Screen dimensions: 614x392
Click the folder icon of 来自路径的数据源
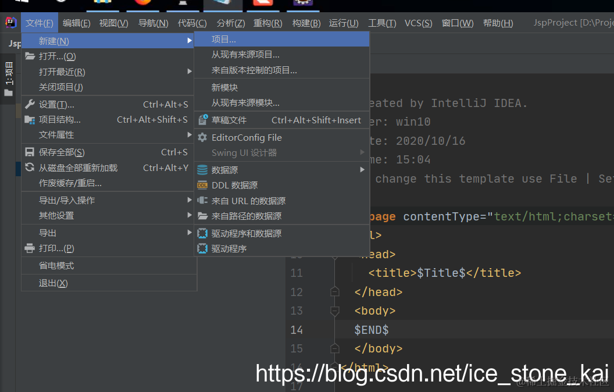click(202, 216)
